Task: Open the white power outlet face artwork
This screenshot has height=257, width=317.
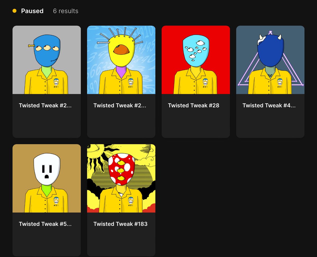Action: tap(46, 178)
